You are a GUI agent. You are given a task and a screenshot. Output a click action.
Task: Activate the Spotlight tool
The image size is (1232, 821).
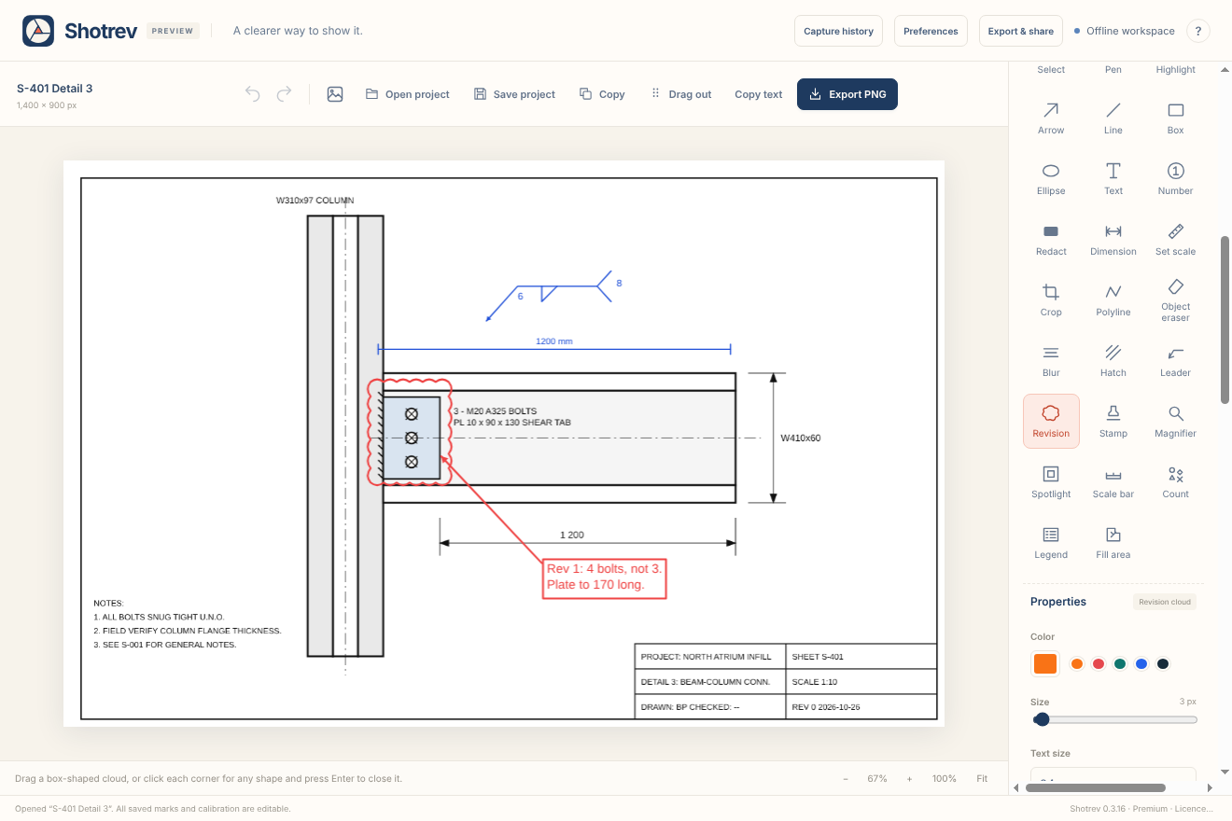click(1051, 481)
